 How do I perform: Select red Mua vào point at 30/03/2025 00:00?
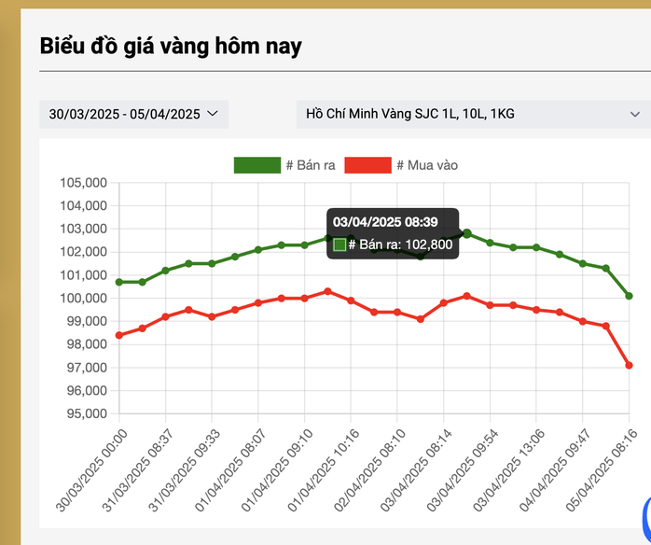click(x=119, y=335)
